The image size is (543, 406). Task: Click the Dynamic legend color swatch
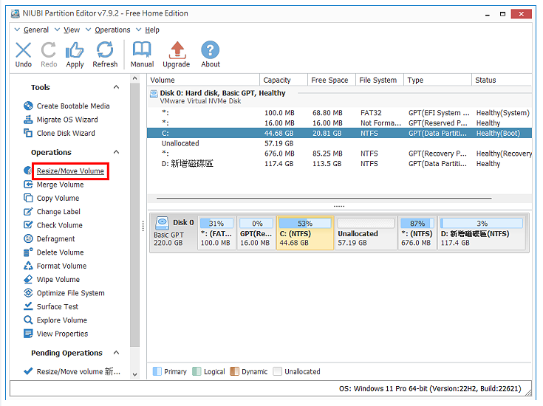(234, 371)
